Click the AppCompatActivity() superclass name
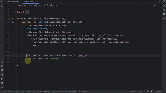 tap(54, 19)
